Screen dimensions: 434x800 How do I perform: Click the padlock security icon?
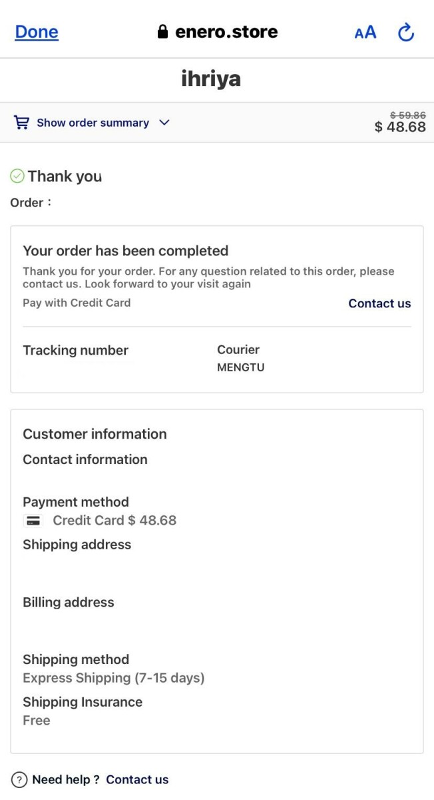pyautogui.click(x=162, y=32)
